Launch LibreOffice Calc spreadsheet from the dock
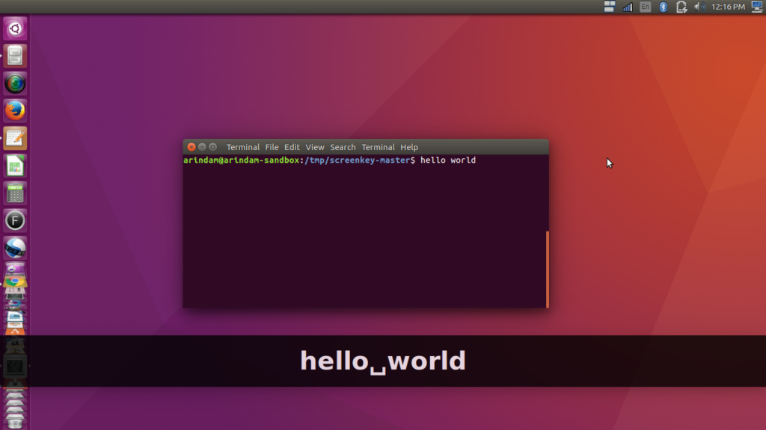The height and width of the screenshot is (430, 766). 15,166
